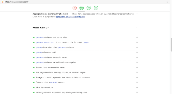Viewport: 172px width, 94px height.
Task: Click green pass dot for 'ARIA IDs are unique'
Action: (34, 88)
